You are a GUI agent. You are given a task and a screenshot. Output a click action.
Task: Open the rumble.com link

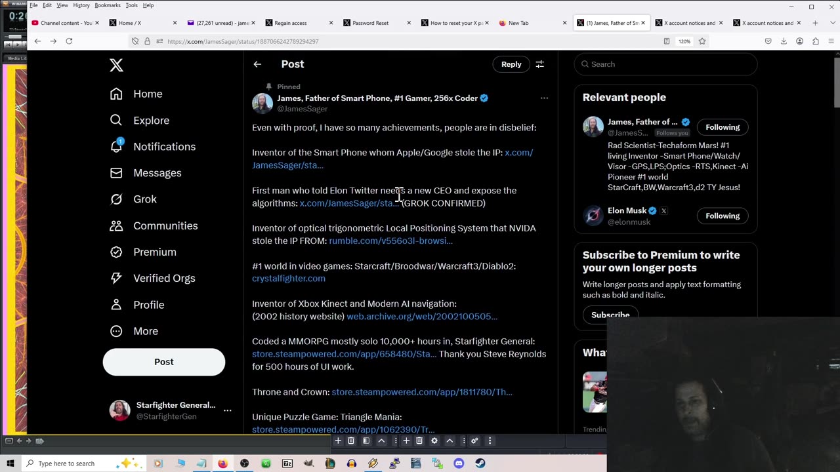point(390,241)
